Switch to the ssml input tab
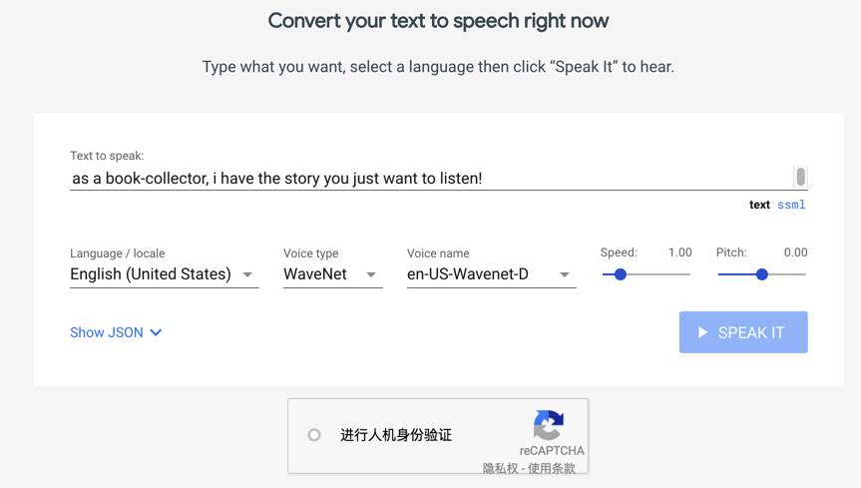The image size is (861, 488). tap(791, 205)
